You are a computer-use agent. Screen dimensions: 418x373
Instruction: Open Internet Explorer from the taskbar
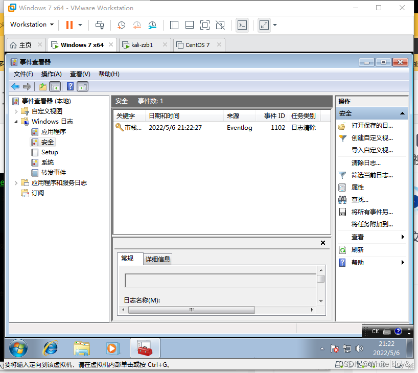[51, 348]
